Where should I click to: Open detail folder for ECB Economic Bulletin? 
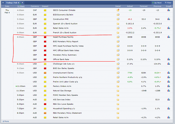click(118, 15)
